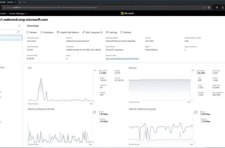Select the total disk space 101 GB
The image size is (225, 148).
click(x=30, y=50)
